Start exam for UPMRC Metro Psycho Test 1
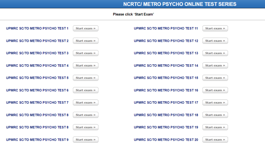The image size is (265, 147). click(x=85, y=29)
